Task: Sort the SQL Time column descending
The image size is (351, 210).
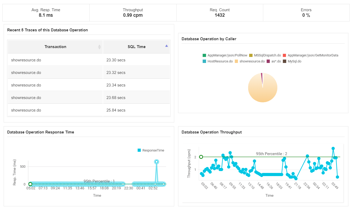Action: (166, 45)
